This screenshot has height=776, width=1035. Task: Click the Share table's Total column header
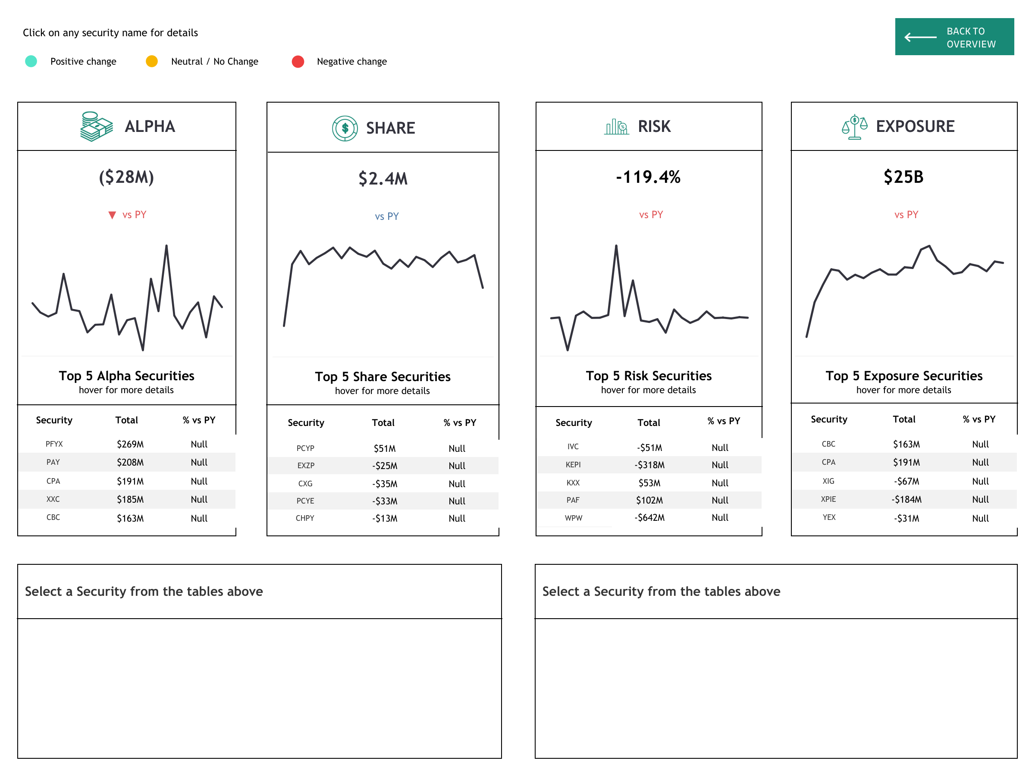point(383,423)
